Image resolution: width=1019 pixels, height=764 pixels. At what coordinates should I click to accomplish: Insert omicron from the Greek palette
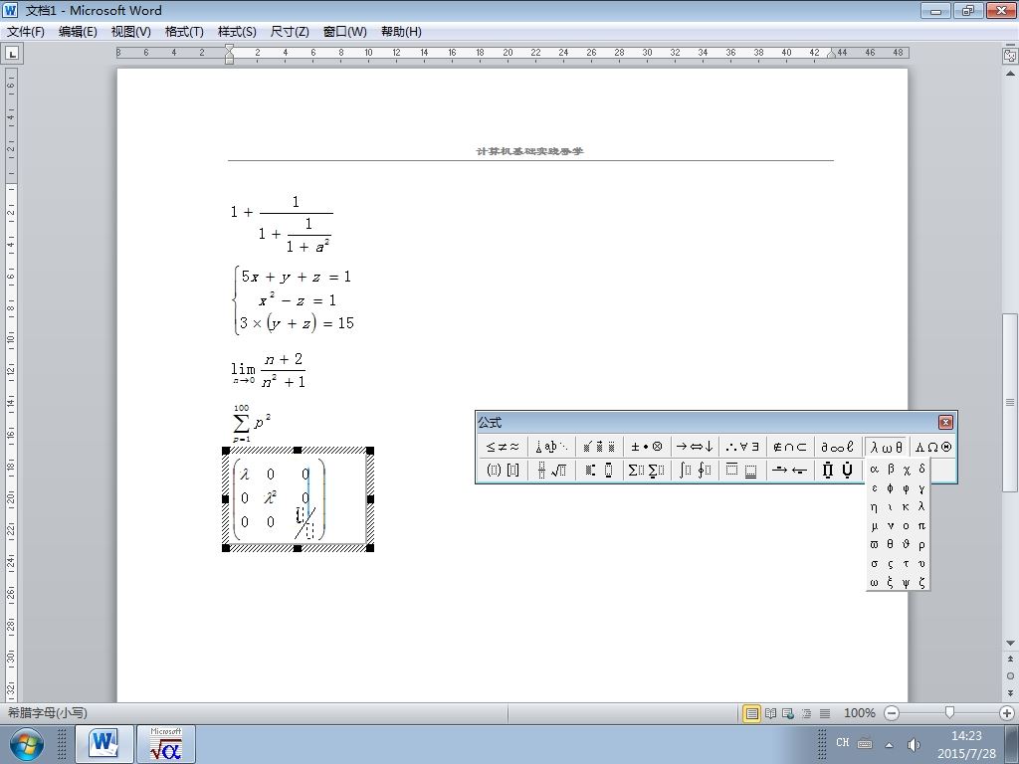tap(906, 525)
